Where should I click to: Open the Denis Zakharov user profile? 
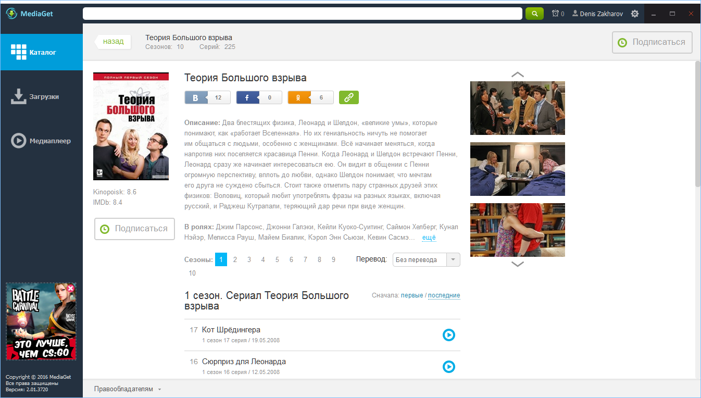tap(597, 14)
